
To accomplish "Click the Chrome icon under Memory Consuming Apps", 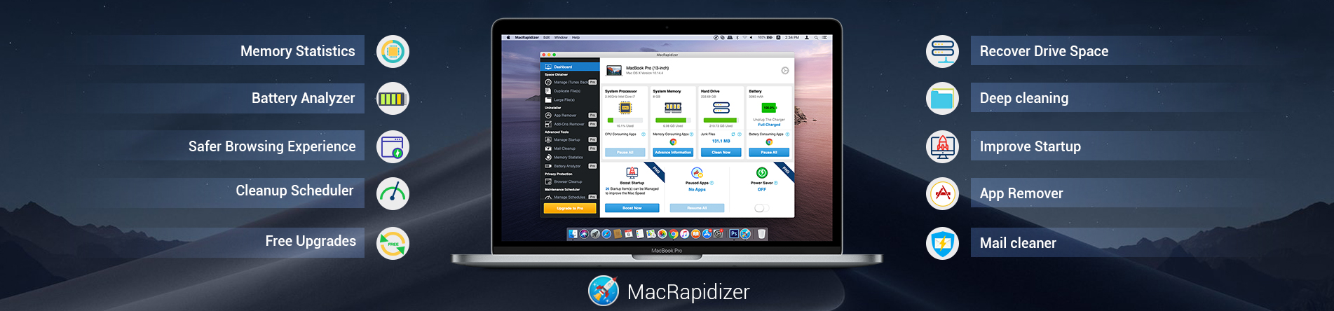I will pos(673,141).
